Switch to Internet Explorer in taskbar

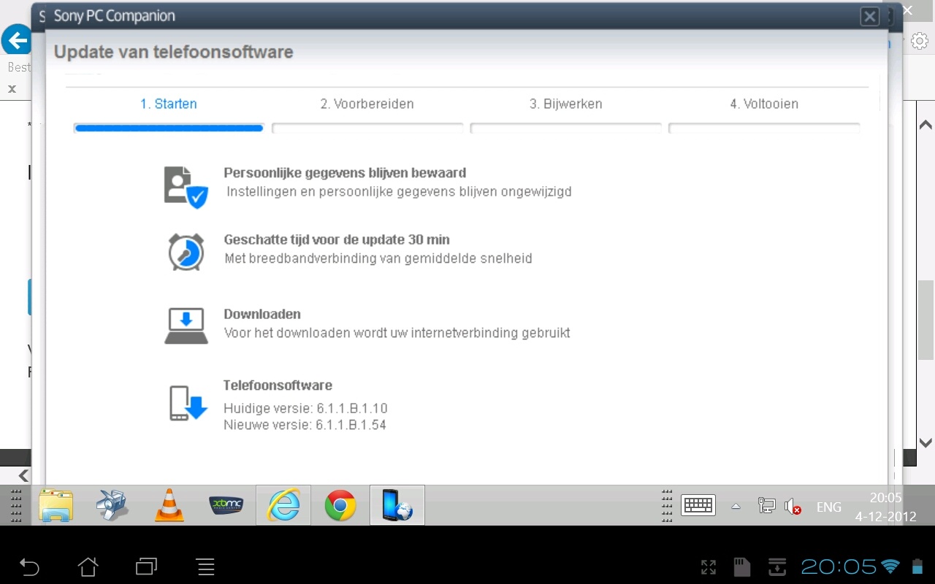tap(283, 504)
